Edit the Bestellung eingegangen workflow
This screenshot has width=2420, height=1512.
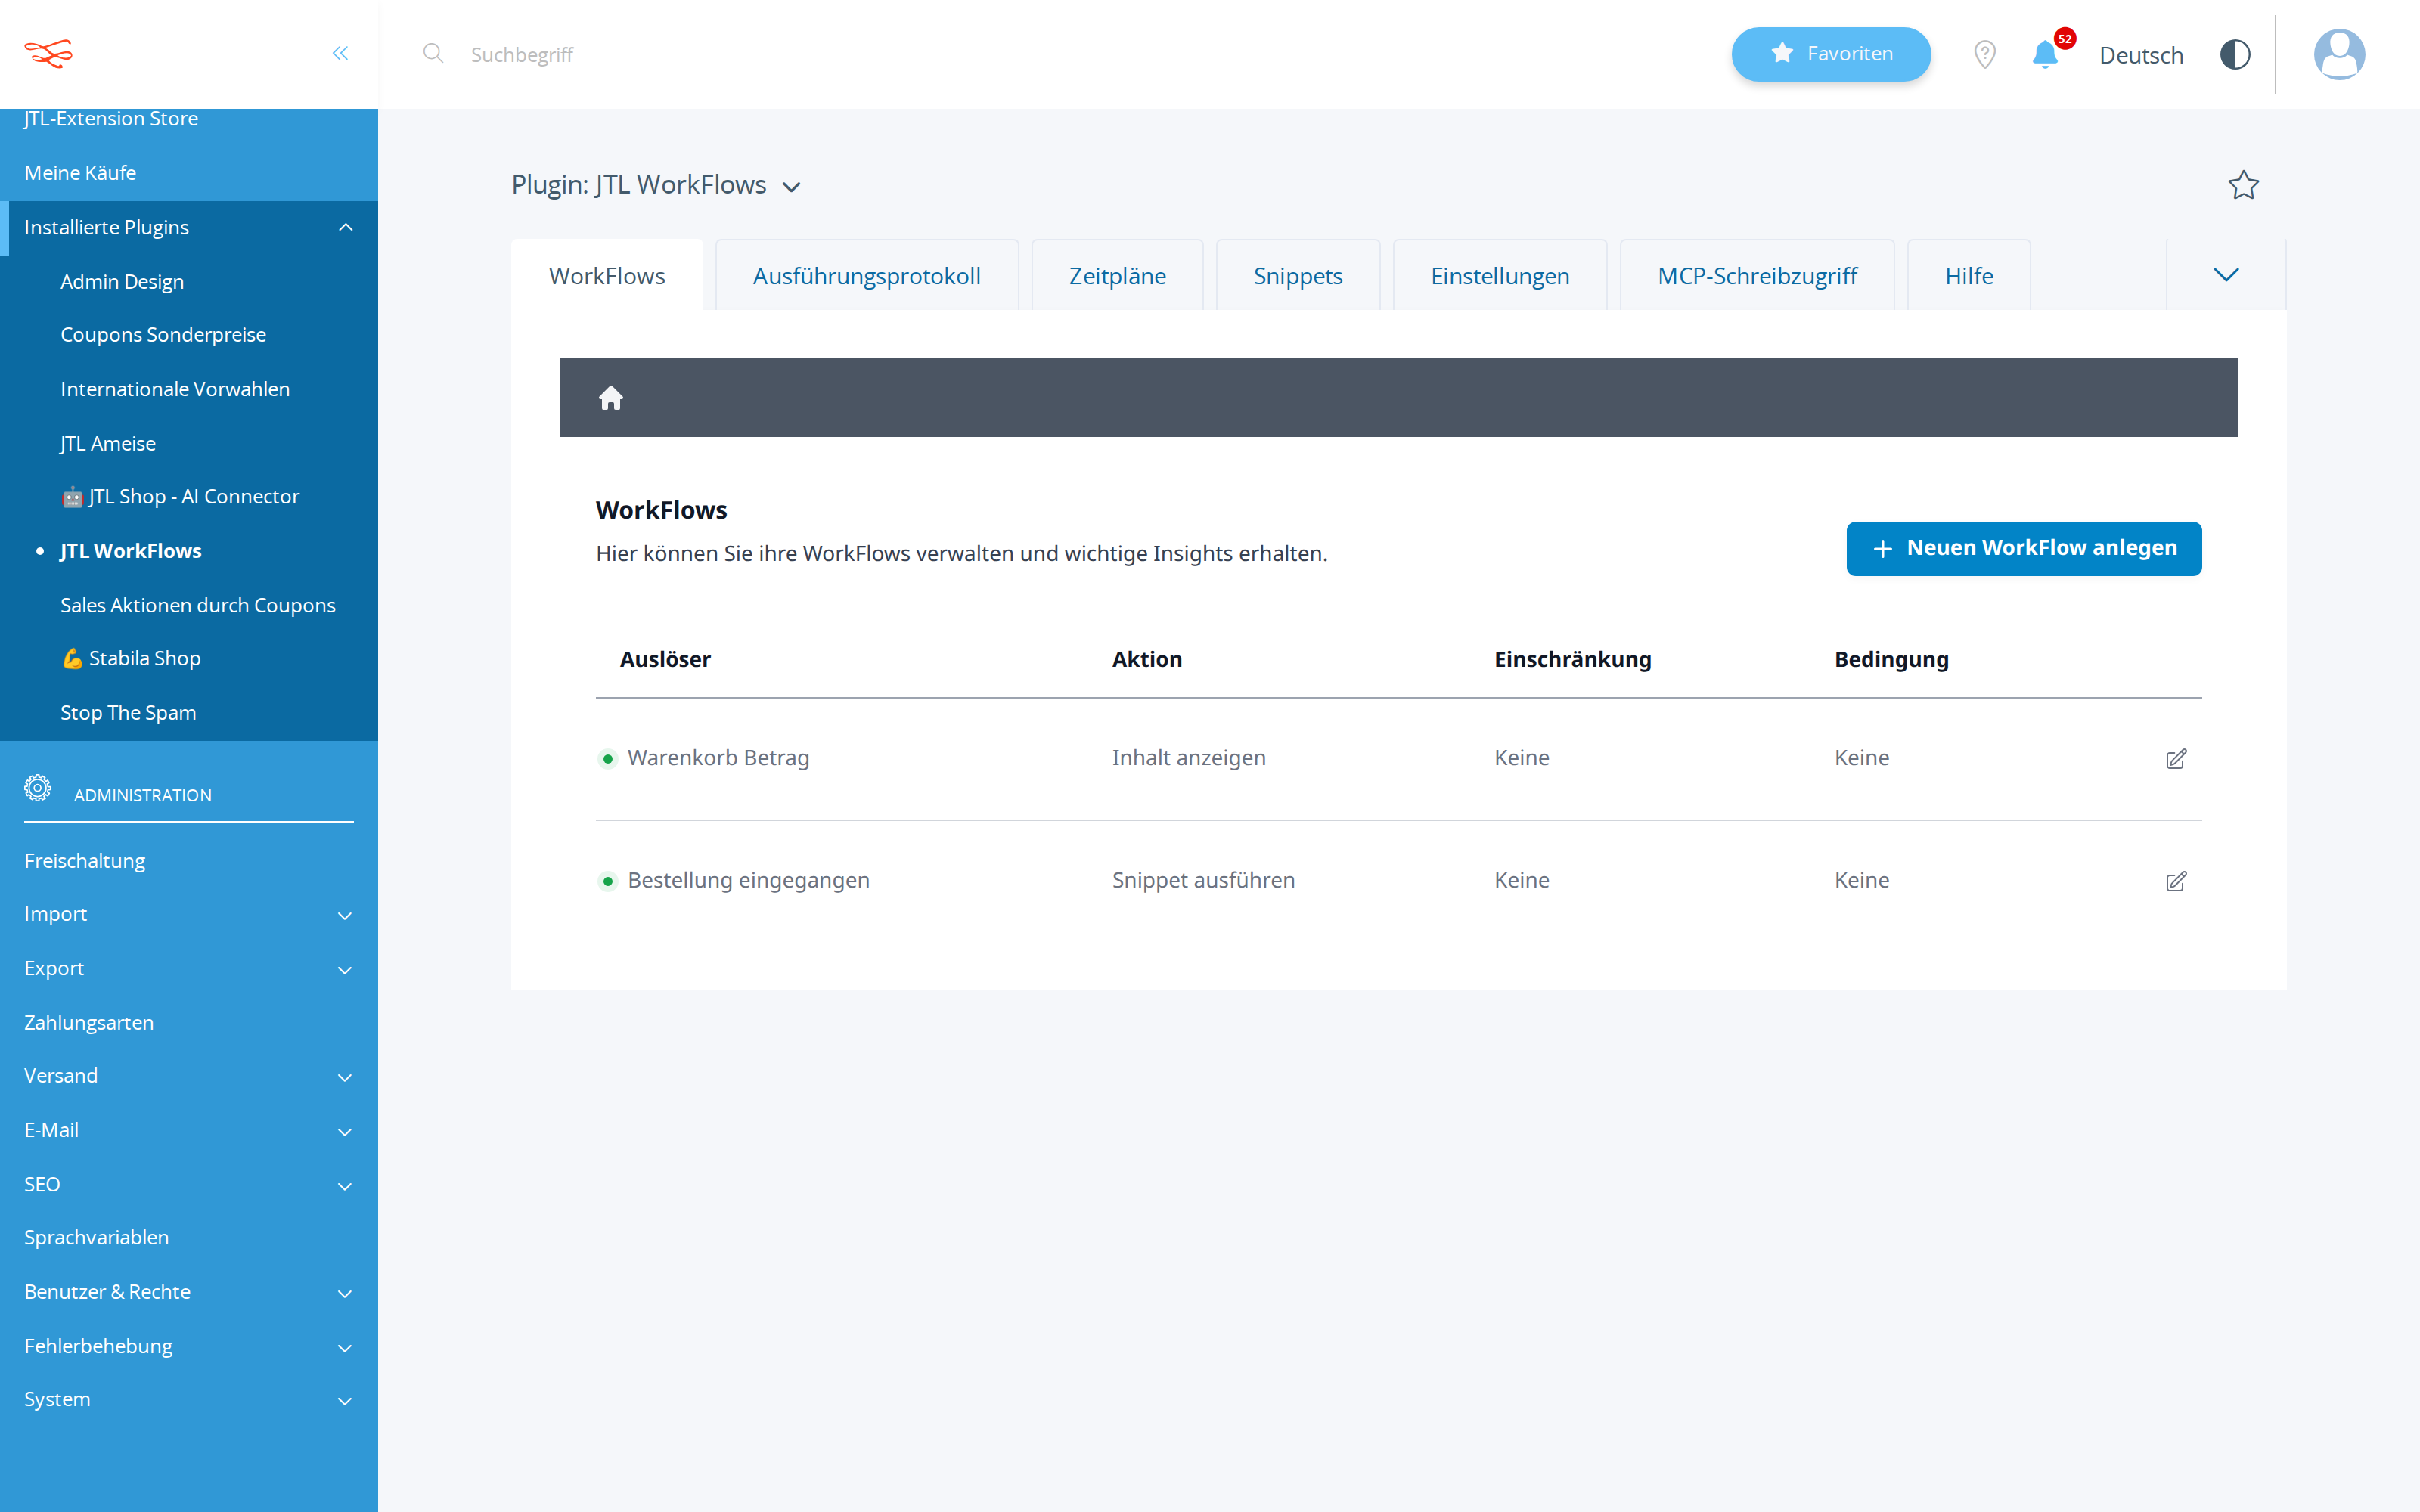point(2176,881)
